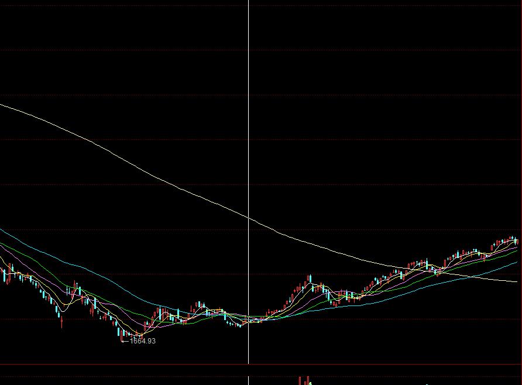Screen dimensions: 522x385
Task: Click the candlestick at the 1664.93 low arrow
Action: (x=122, y=335)
